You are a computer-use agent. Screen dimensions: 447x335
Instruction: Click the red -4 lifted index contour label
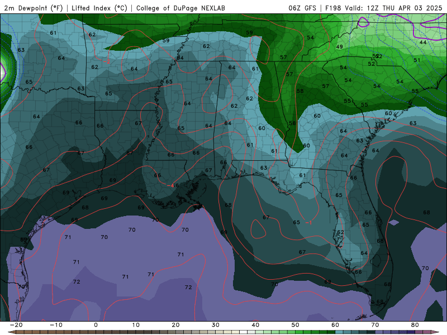click(170, 186)
